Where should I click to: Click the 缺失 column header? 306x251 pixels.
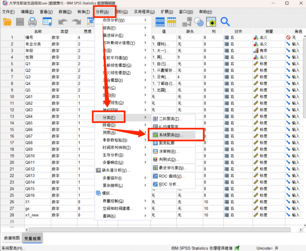pyautogui.click(x=190, y=31)
